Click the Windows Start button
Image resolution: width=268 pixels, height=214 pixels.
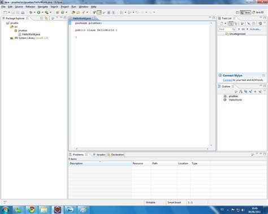click(6, 209)
